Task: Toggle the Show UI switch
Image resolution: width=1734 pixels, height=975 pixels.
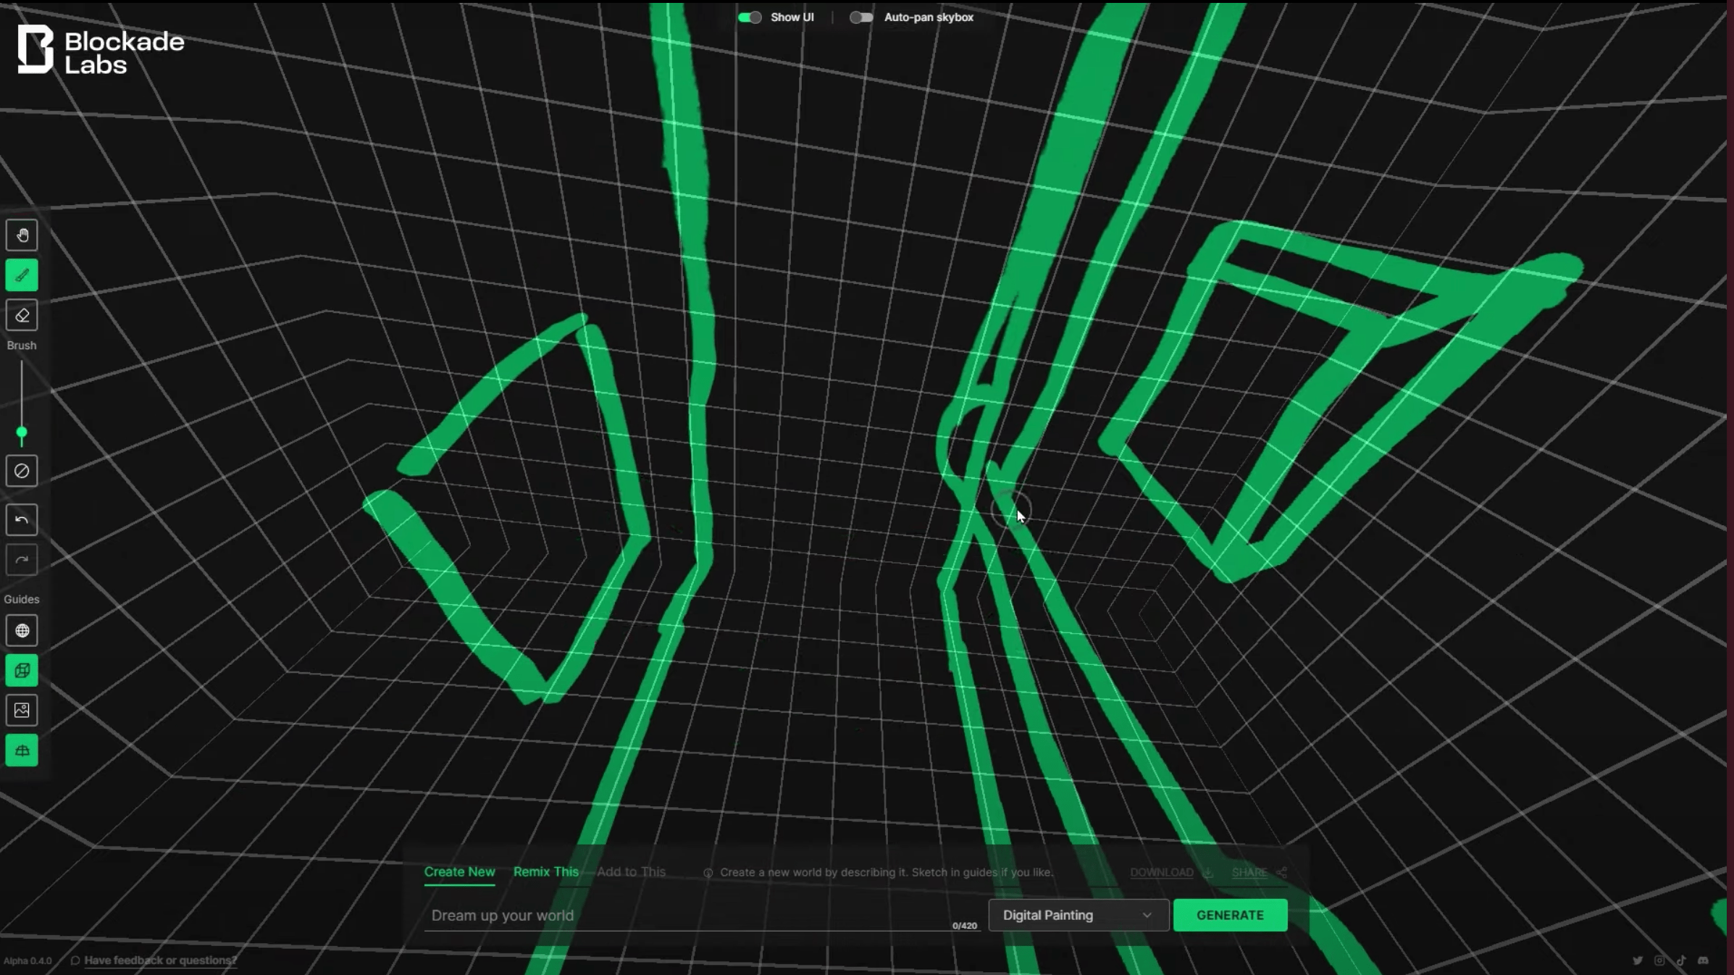Action: click(x=750, y=17)
